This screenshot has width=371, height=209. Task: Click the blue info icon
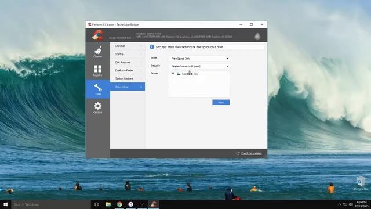[152, 47]
